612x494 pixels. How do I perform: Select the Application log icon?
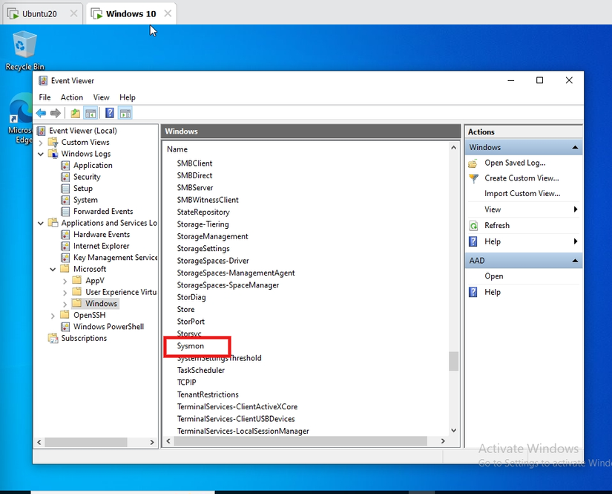(65, 166)
